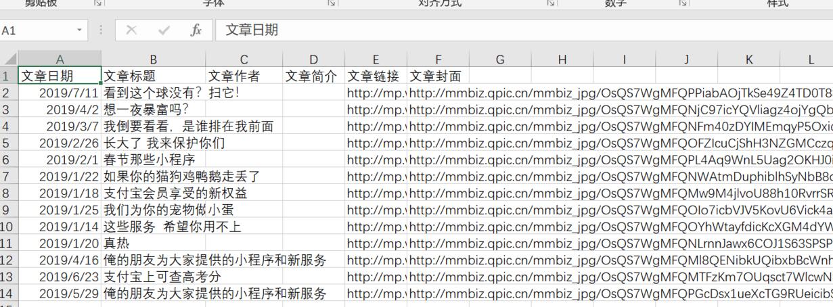833x307 pixels.
Task: Click the fx Insert Function icon
Action: [196, 30]
